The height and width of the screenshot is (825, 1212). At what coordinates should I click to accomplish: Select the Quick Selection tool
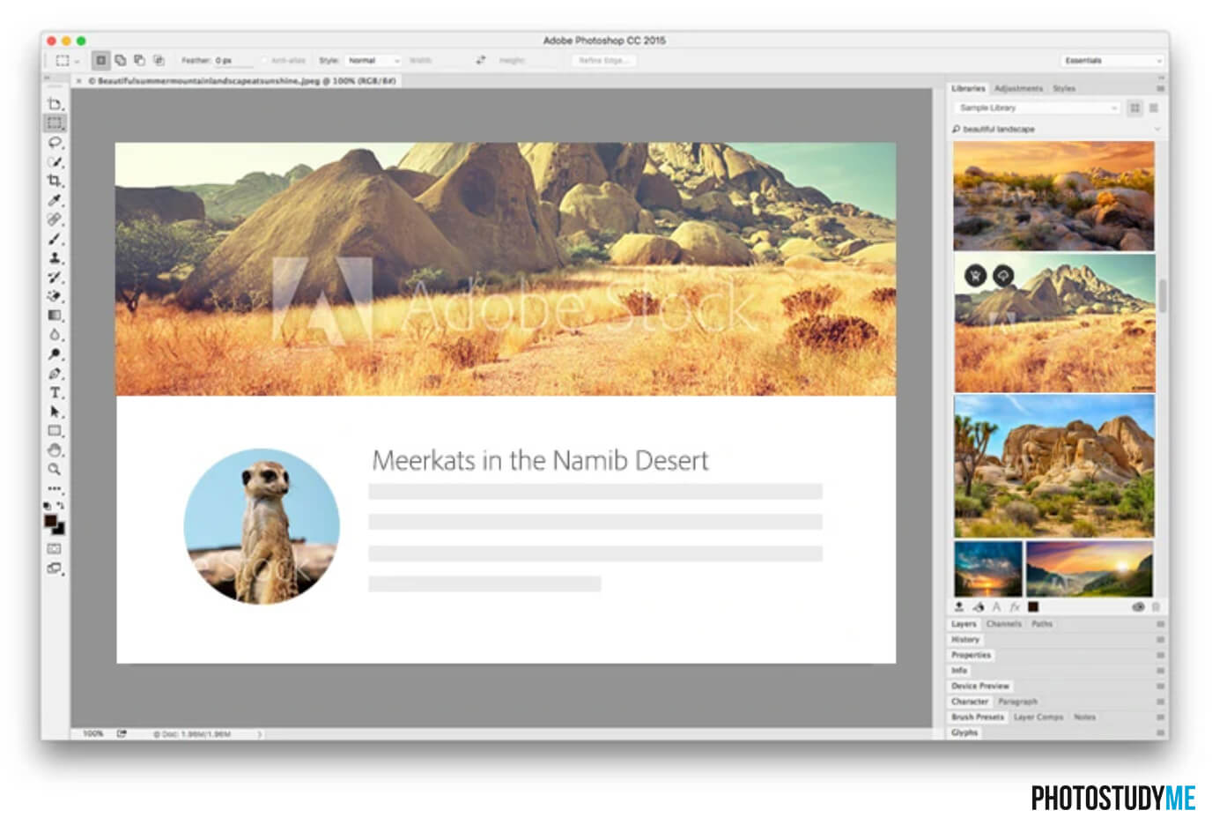click(55, 162)
